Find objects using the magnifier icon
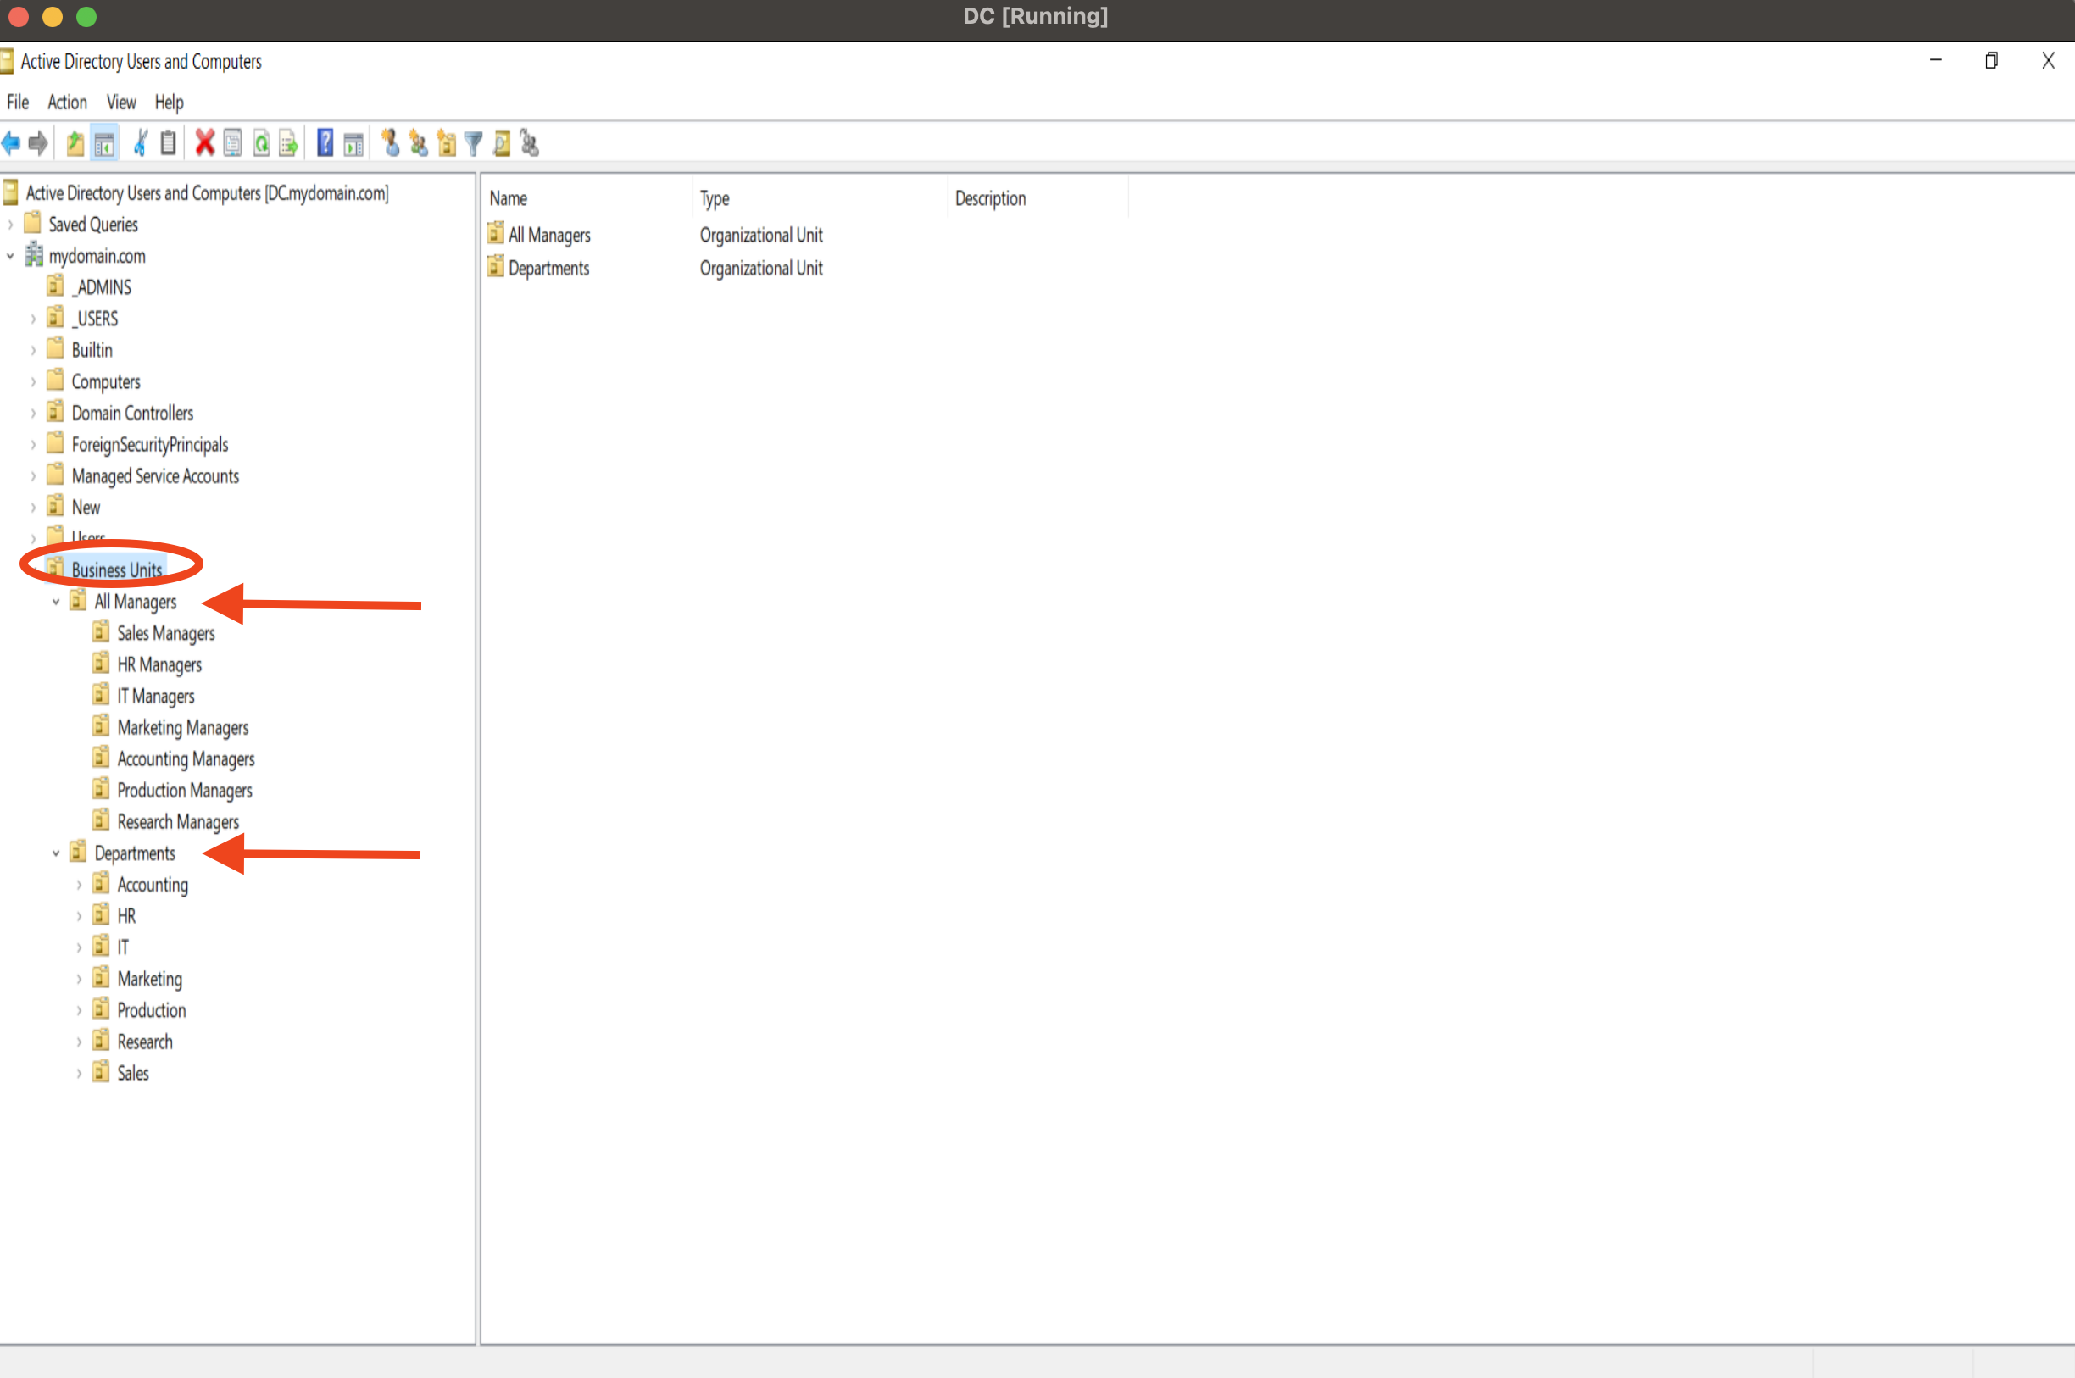 click(501, 143)
